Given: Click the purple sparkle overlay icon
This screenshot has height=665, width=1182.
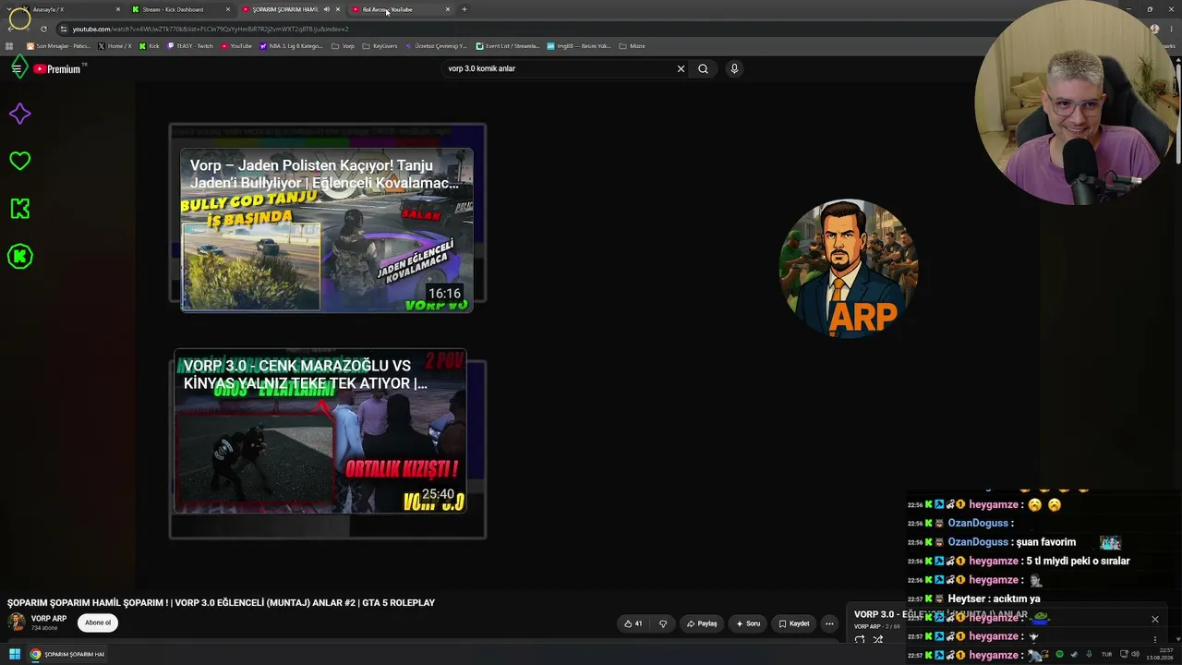Looking at the screenshot, I should (x=19, y=114).
